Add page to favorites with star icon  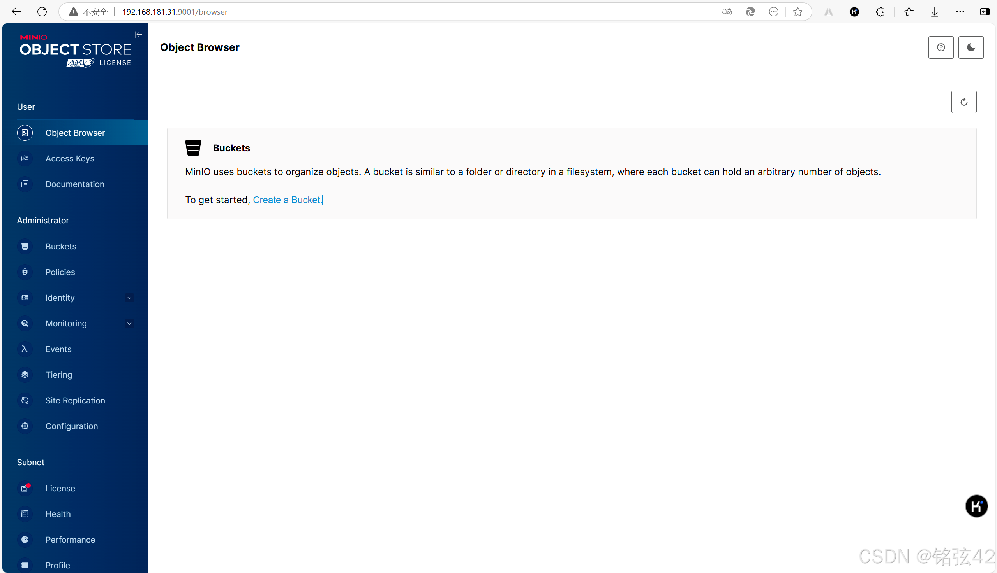(x=797, y=12)
